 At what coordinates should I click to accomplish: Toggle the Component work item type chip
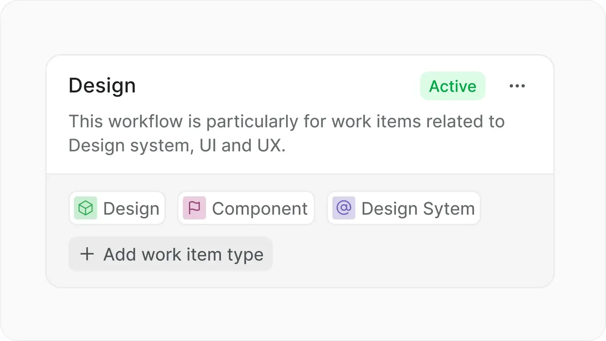coord(246,208)
